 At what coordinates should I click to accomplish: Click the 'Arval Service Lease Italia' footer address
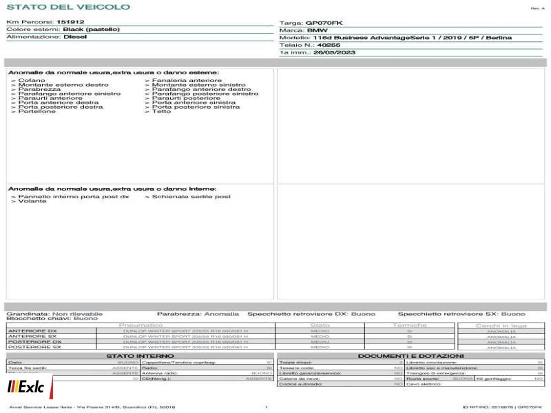coord(92,407)
